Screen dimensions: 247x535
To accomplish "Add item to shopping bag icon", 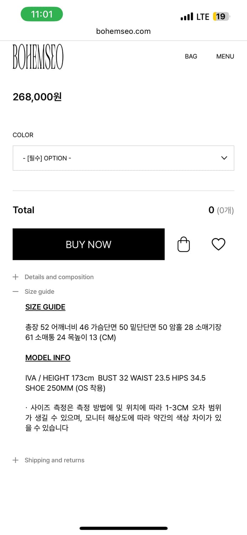I will [184, 244].
